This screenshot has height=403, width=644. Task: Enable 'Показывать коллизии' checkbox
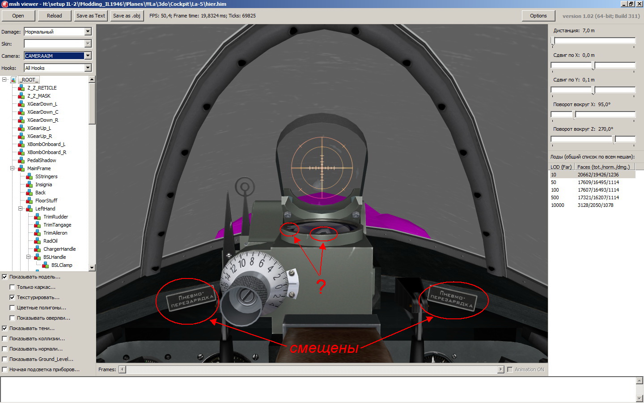coord(4,339)
